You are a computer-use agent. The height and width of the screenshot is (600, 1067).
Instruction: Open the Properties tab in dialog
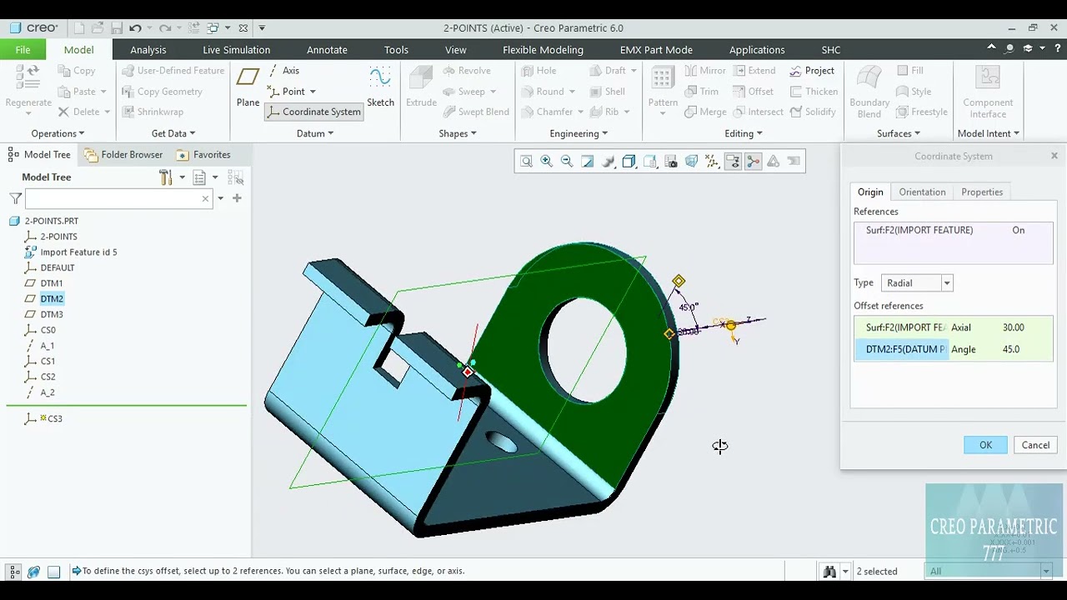tap(982, 192)
